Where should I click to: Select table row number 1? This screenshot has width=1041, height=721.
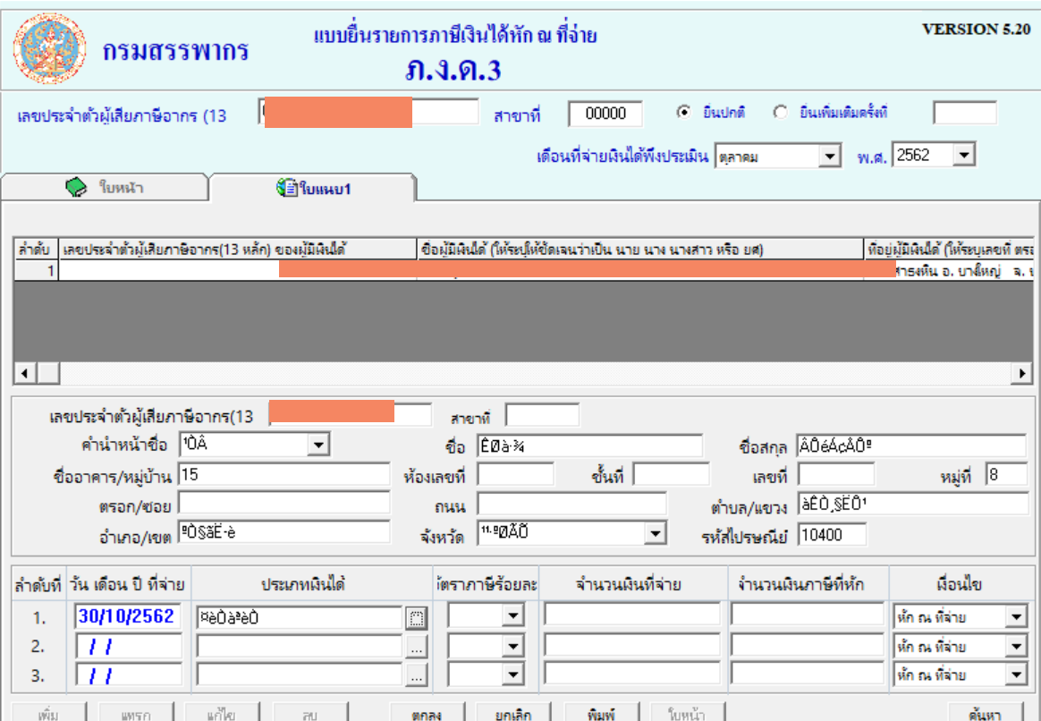tap(37, 271)
